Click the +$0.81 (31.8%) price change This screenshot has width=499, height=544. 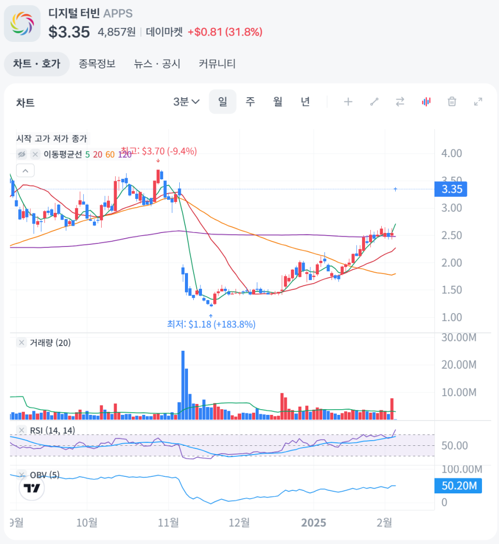tap(225, 32)
